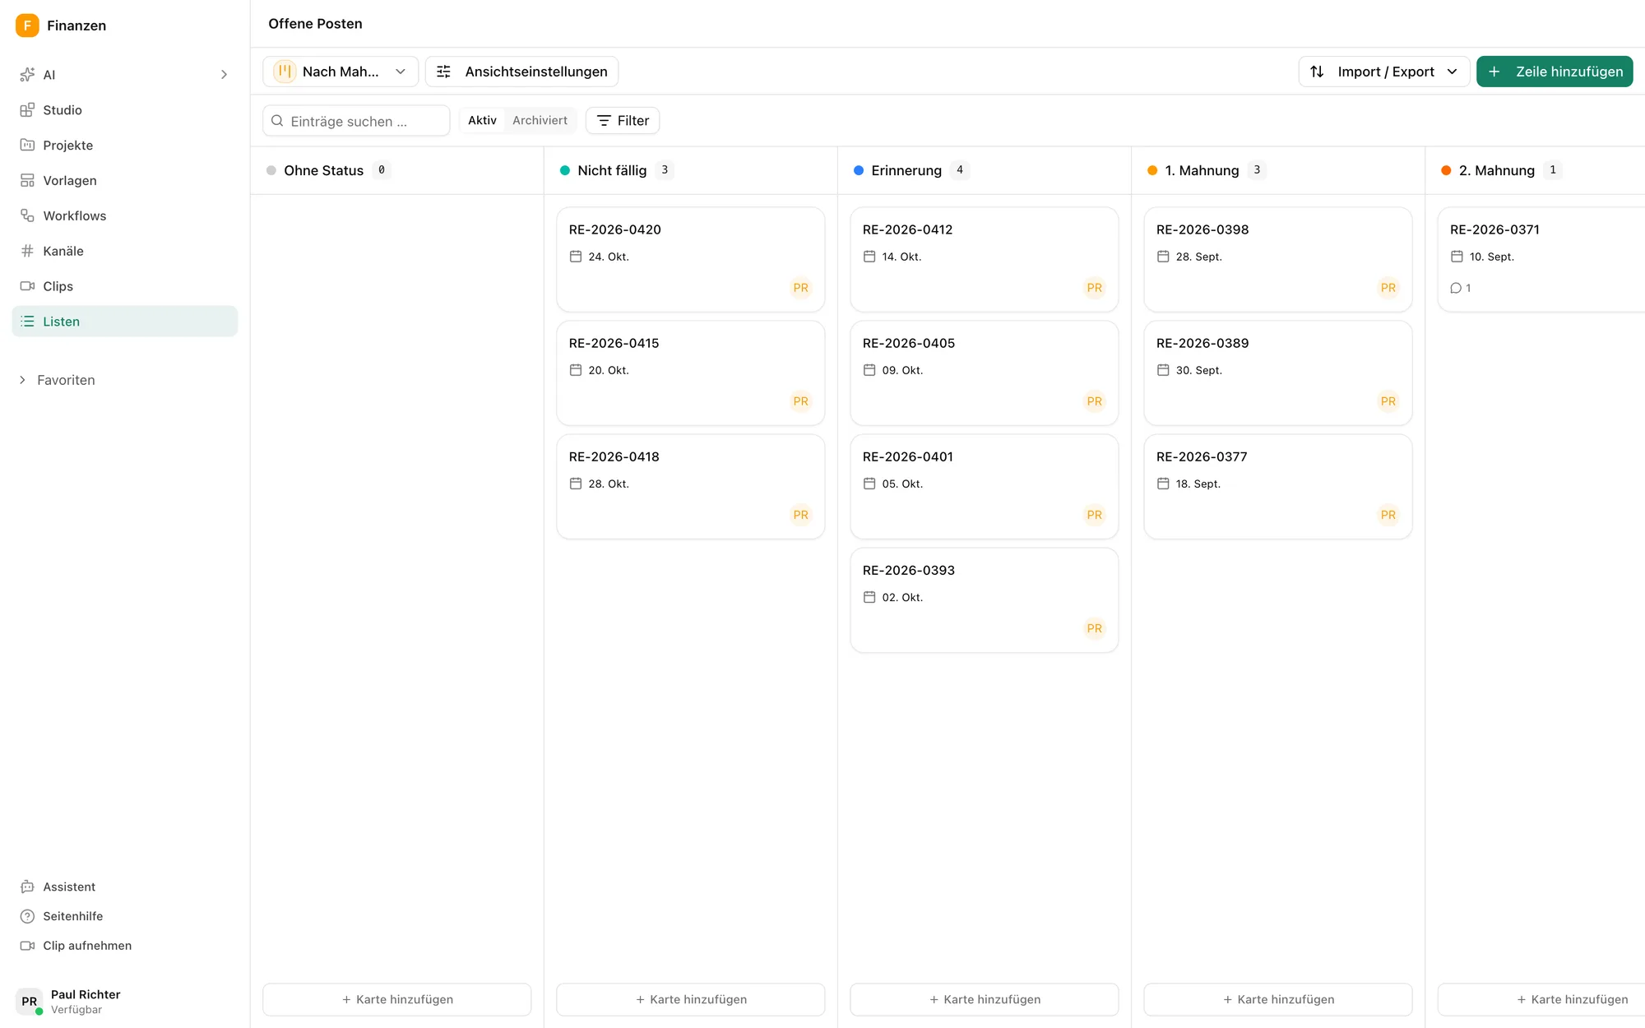The image size is (1645, 1028).
Task: Click Zeile hinzufügen
Action: tap(1555, 72)
